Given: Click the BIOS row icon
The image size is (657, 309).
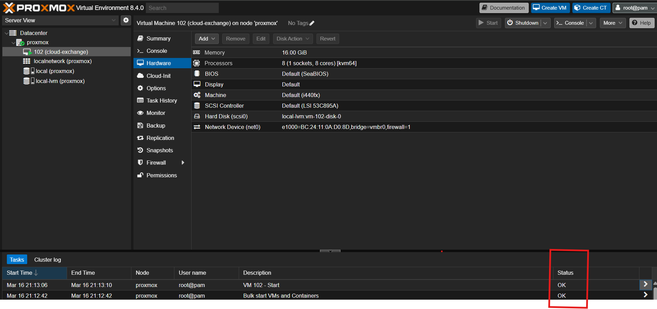Looking at the screenshot, I should (x=197, y=74).
